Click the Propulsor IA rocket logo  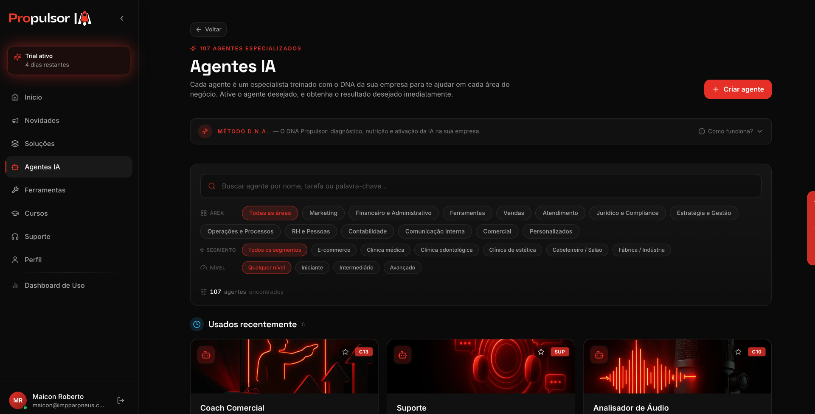pyautogui.click(x=50, y=18)
